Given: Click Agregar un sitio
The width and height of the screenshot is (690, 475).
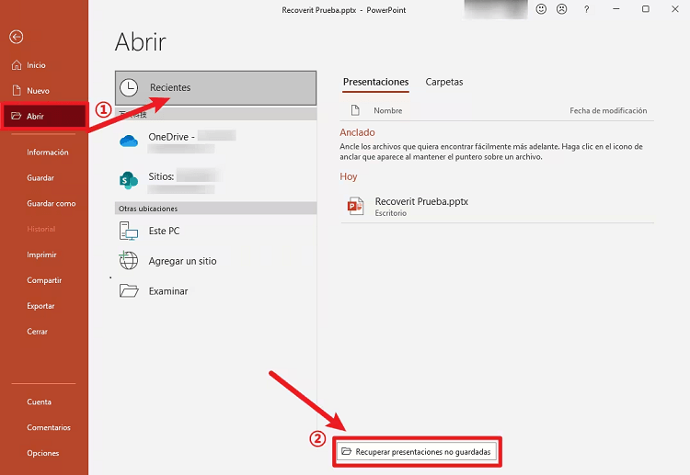Looking at the screenshot, I should [215, 261].
